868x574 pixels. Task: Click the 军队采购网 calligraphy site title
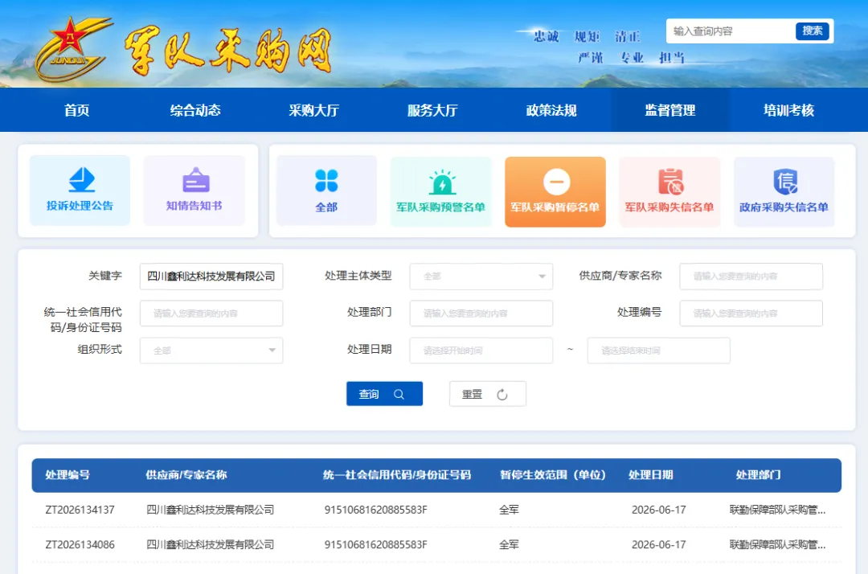(228, 51)
